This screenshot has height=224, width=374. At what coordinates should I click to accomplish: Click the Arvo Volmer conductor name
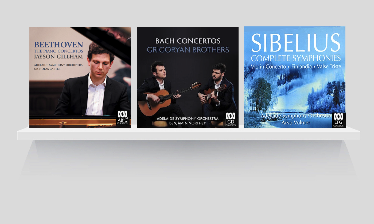(x=296, y=123)
